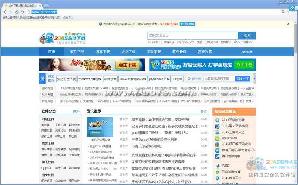
Task: Expand 更多 next to 资讯推荐
Action: pos(204,112)
